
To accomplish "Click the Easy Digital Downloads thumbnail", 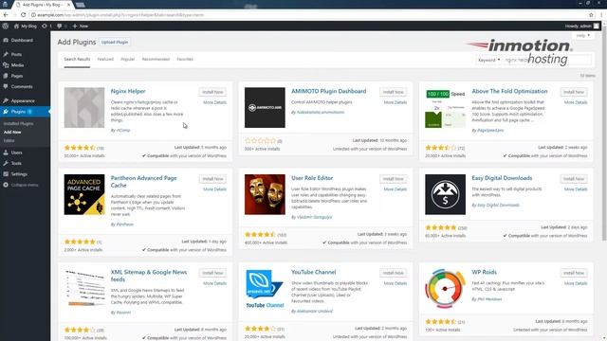I will [445, 194].
